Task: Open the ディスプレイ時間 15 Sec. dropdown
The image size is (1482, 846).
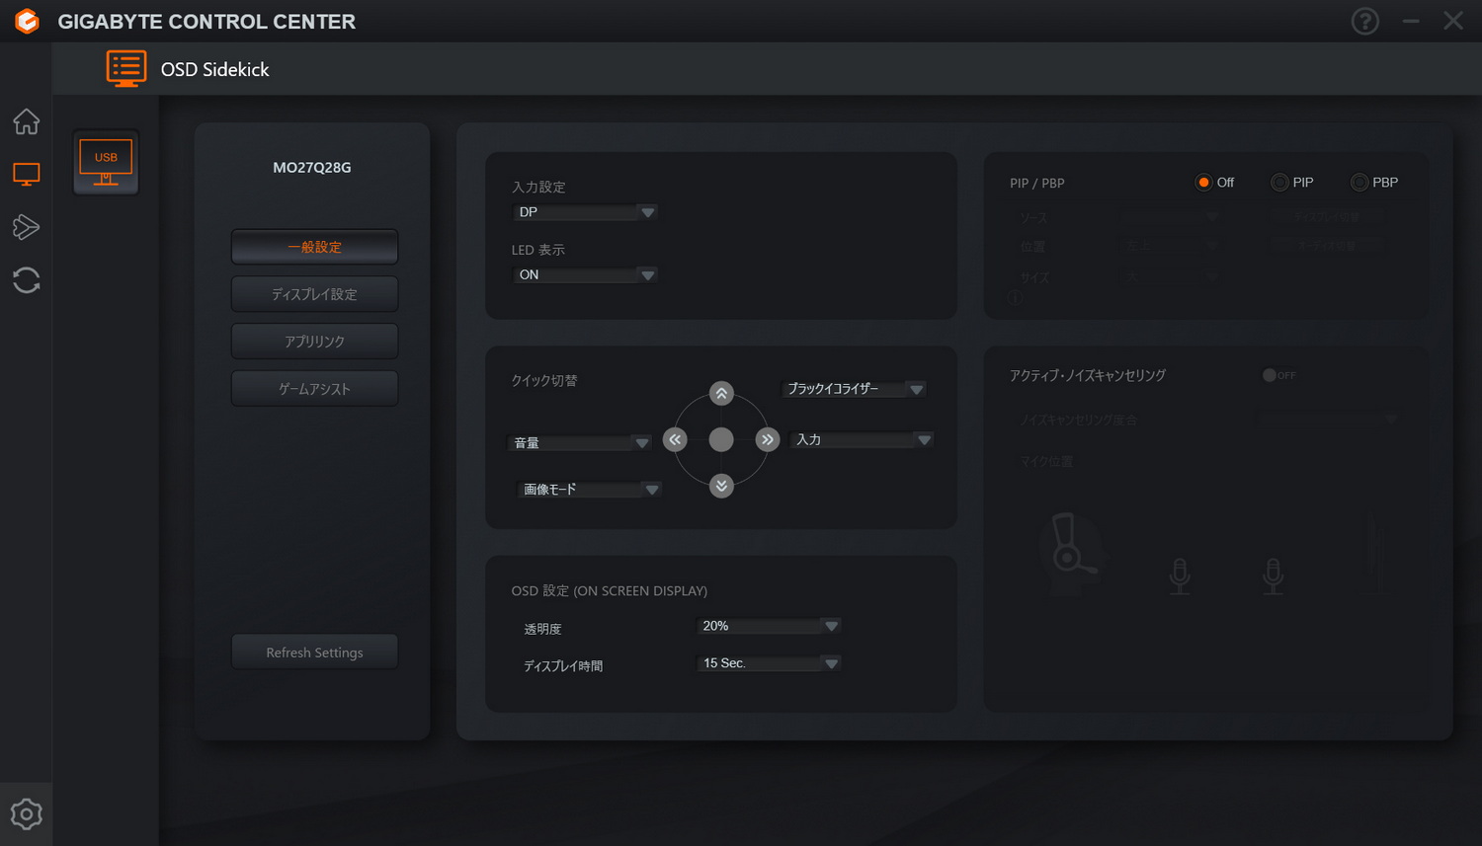Action: pos(769,663)
